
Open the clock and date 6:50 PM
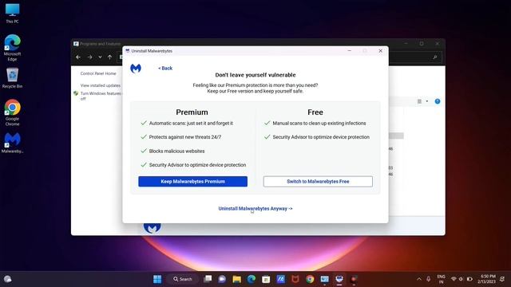click(486, 279)
